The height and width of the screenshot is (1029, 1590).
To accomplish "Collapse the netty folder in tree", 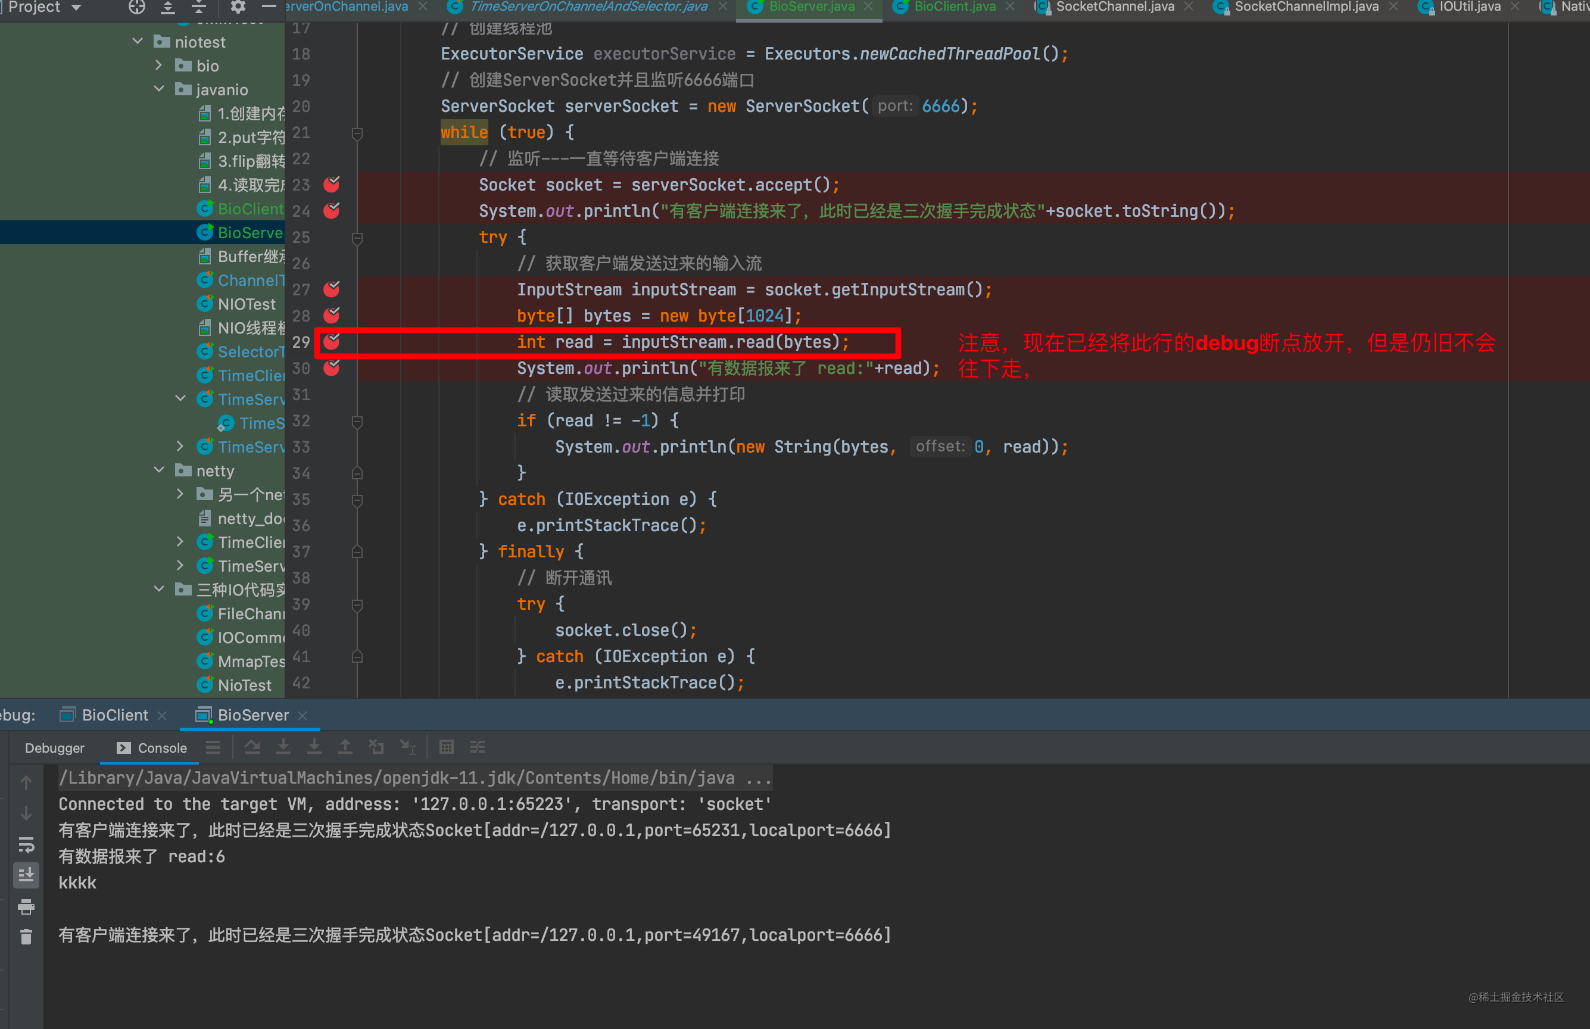I will (x=159, y=470).
